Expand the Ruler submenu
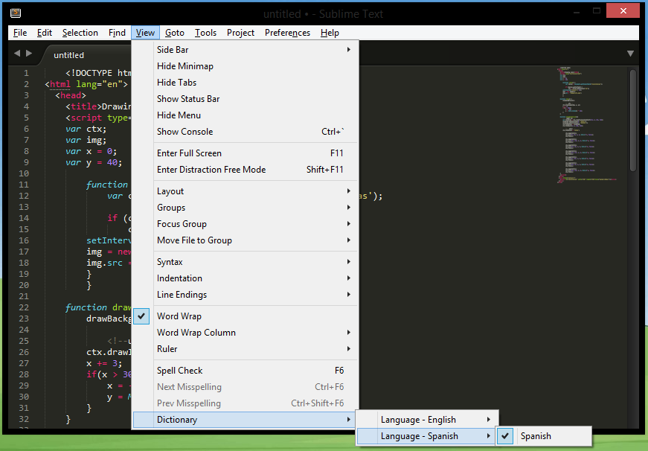This screenshot has height=451, width=648. (x=246, y=349)
